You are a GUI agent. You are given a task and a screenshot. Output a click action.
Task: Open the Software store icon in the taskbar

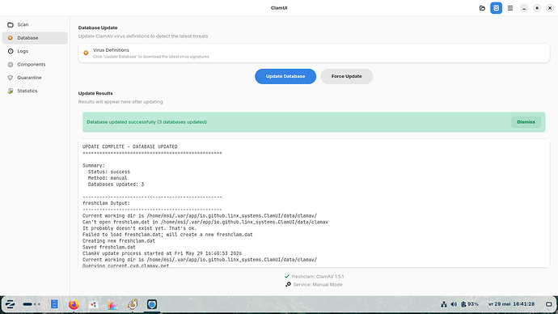pos(93,304)
